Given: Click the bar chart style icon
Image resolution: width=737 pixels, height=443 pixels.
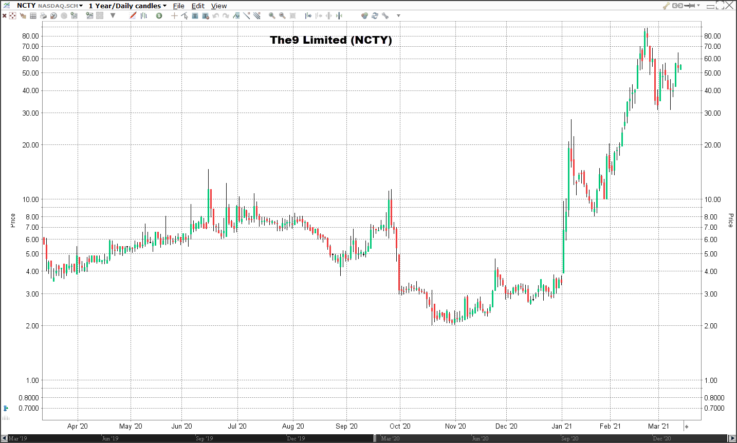Looking at the screenshot, I should pyautogui.click(x=144, y=16).
